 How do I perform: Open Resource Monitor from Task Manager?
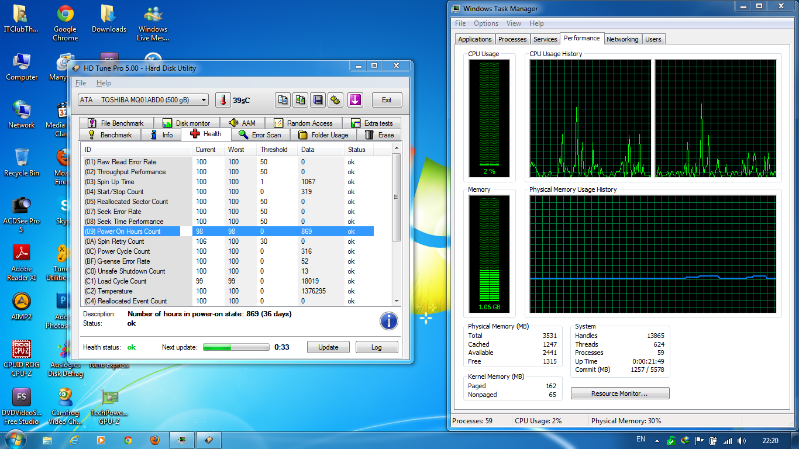[619, 393]
